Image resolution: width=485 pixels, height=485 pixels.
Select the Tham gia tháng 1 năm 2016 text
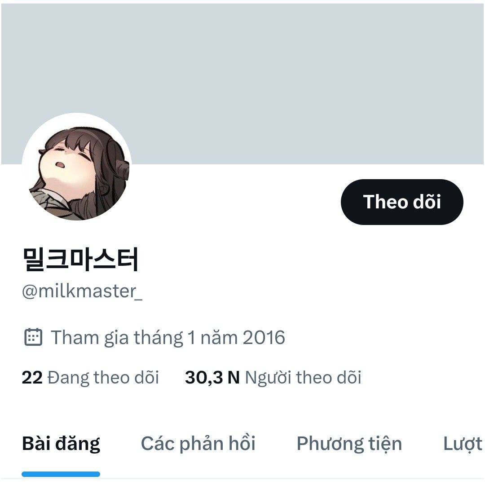tap(168, 337)
